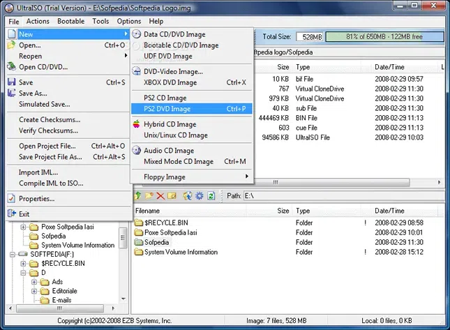450x330 pixels.
Task: Click the green up-folder arrow icon
Action: point(137,196)
